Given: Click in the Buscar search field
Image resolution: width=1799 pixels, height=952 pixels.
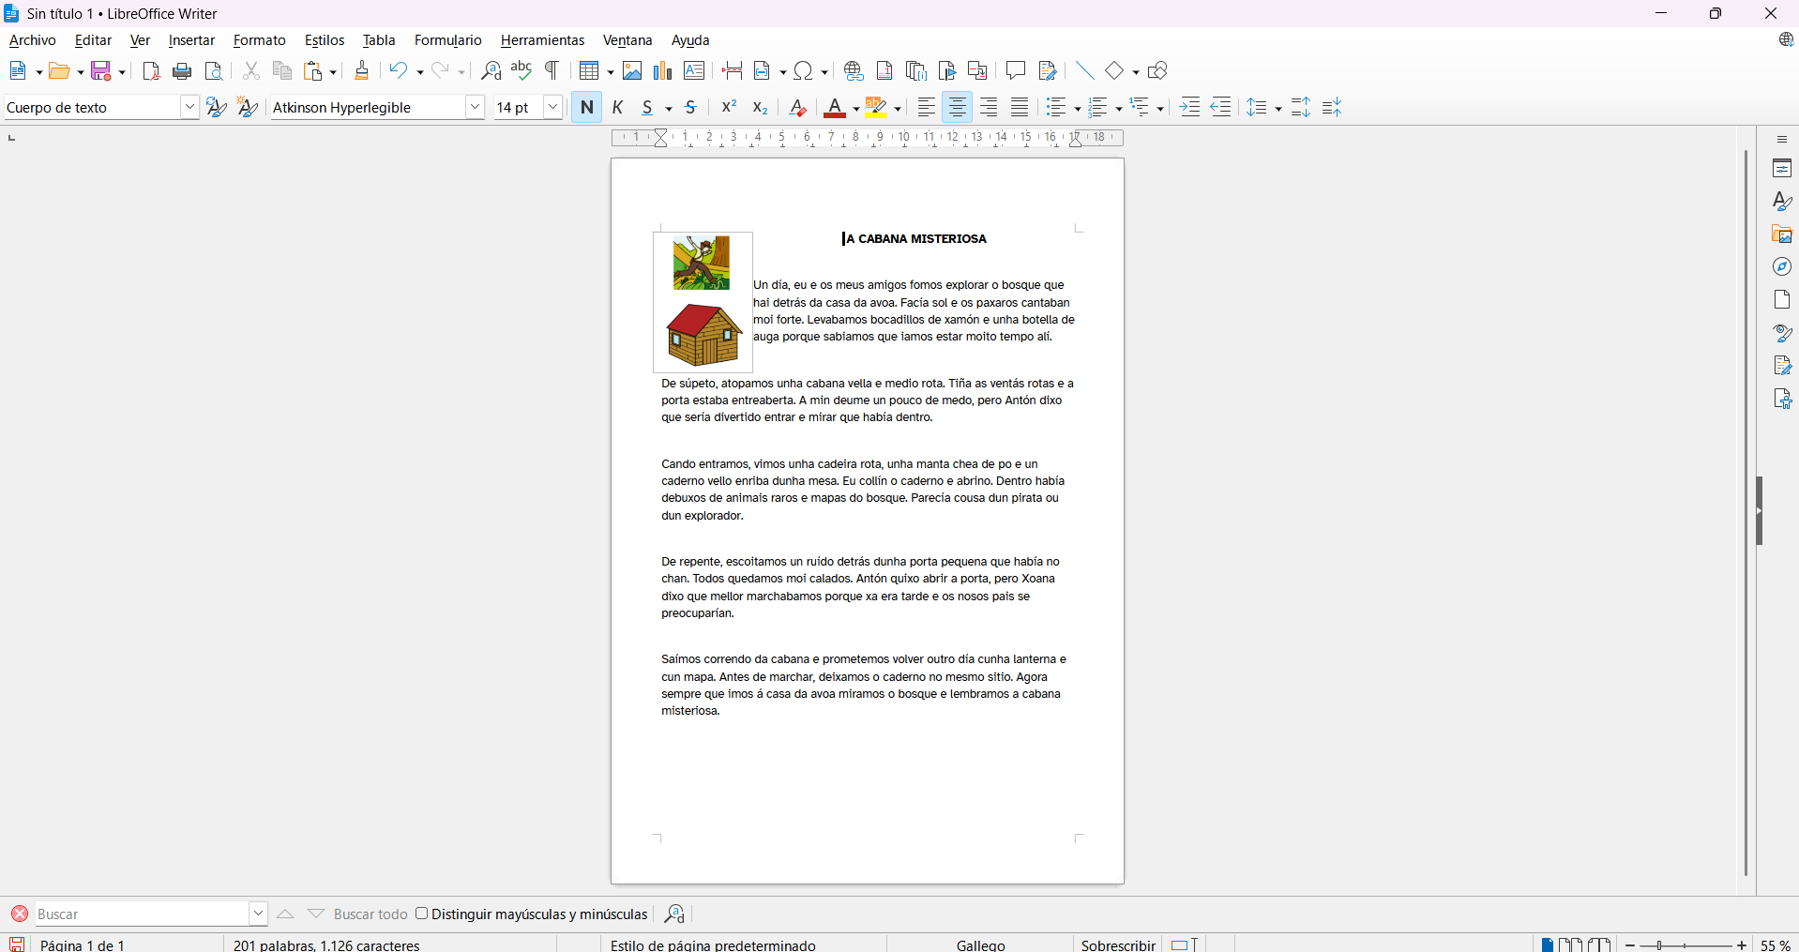Looking at the screenshot, I should (141, 914).
